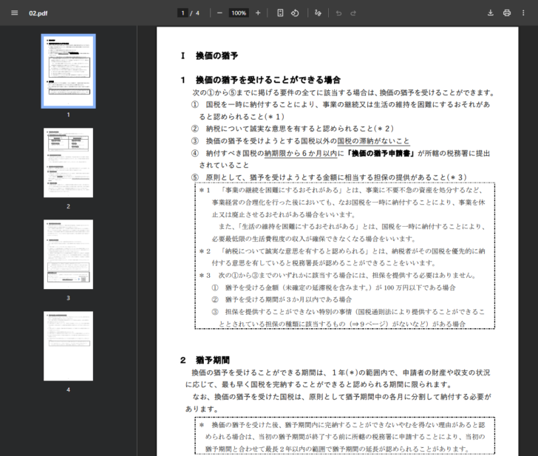Click heading 換価の猶予を受けることができる場合
Screen dimensions: 538x456
point(268,80)
